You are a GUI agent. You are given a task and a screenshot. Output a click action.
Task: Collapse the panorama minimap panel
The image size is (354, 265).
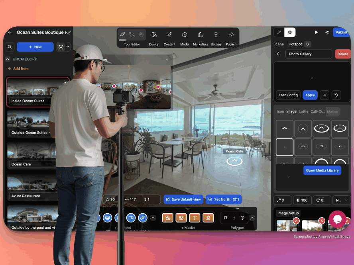coord(167,60)
